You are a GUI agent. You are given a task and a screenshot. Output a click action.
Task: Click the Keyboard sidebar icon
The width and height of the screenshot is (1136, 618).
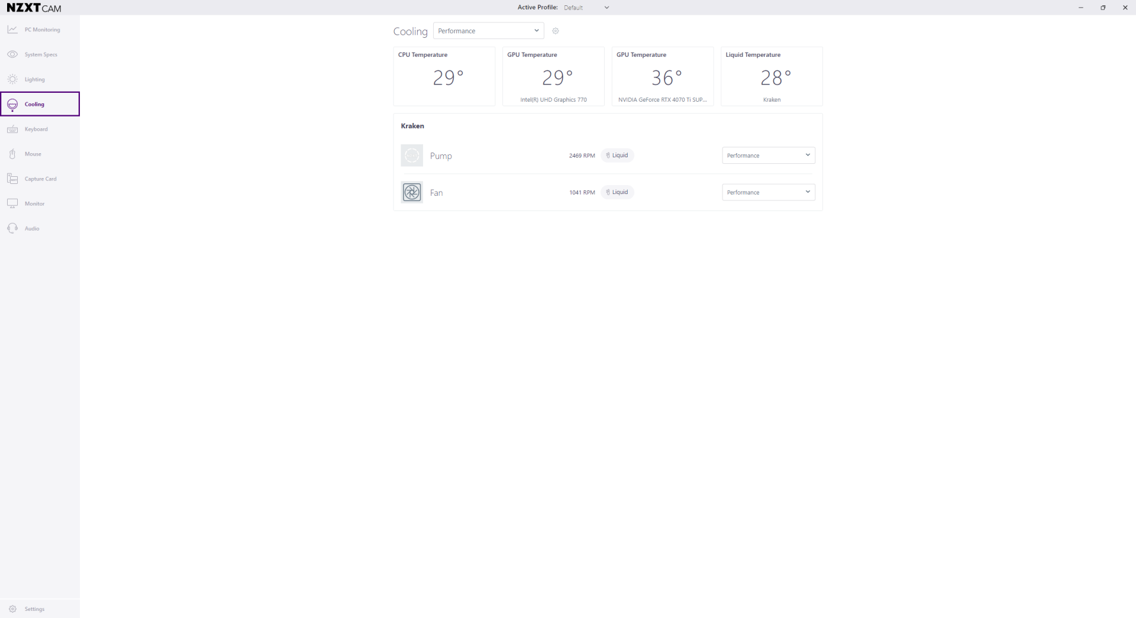12,129
